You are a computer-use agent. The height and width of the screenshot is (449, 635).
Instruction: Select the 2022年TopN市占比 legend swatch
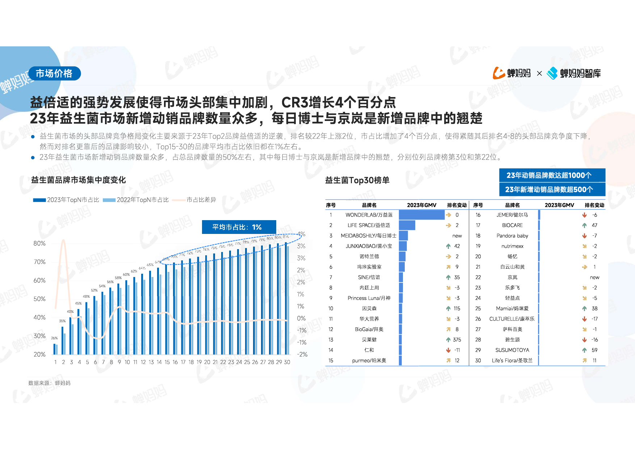109,200
